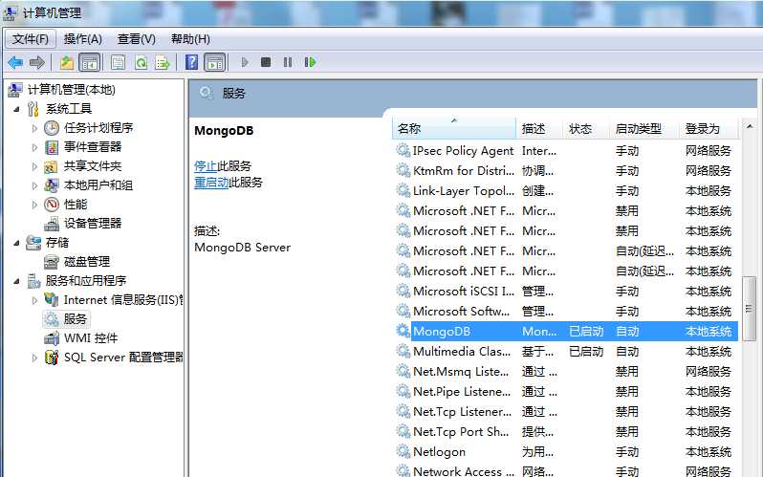The height and width of the screenshot is (477, 763).
Task: Click the Internet 信息服务(IIS) icon
Action: tap(52, 300)
